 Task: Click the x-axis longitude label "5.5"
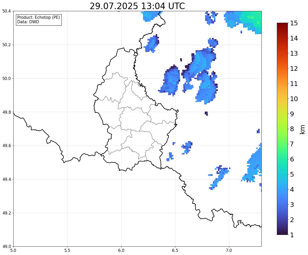point(67,251)
